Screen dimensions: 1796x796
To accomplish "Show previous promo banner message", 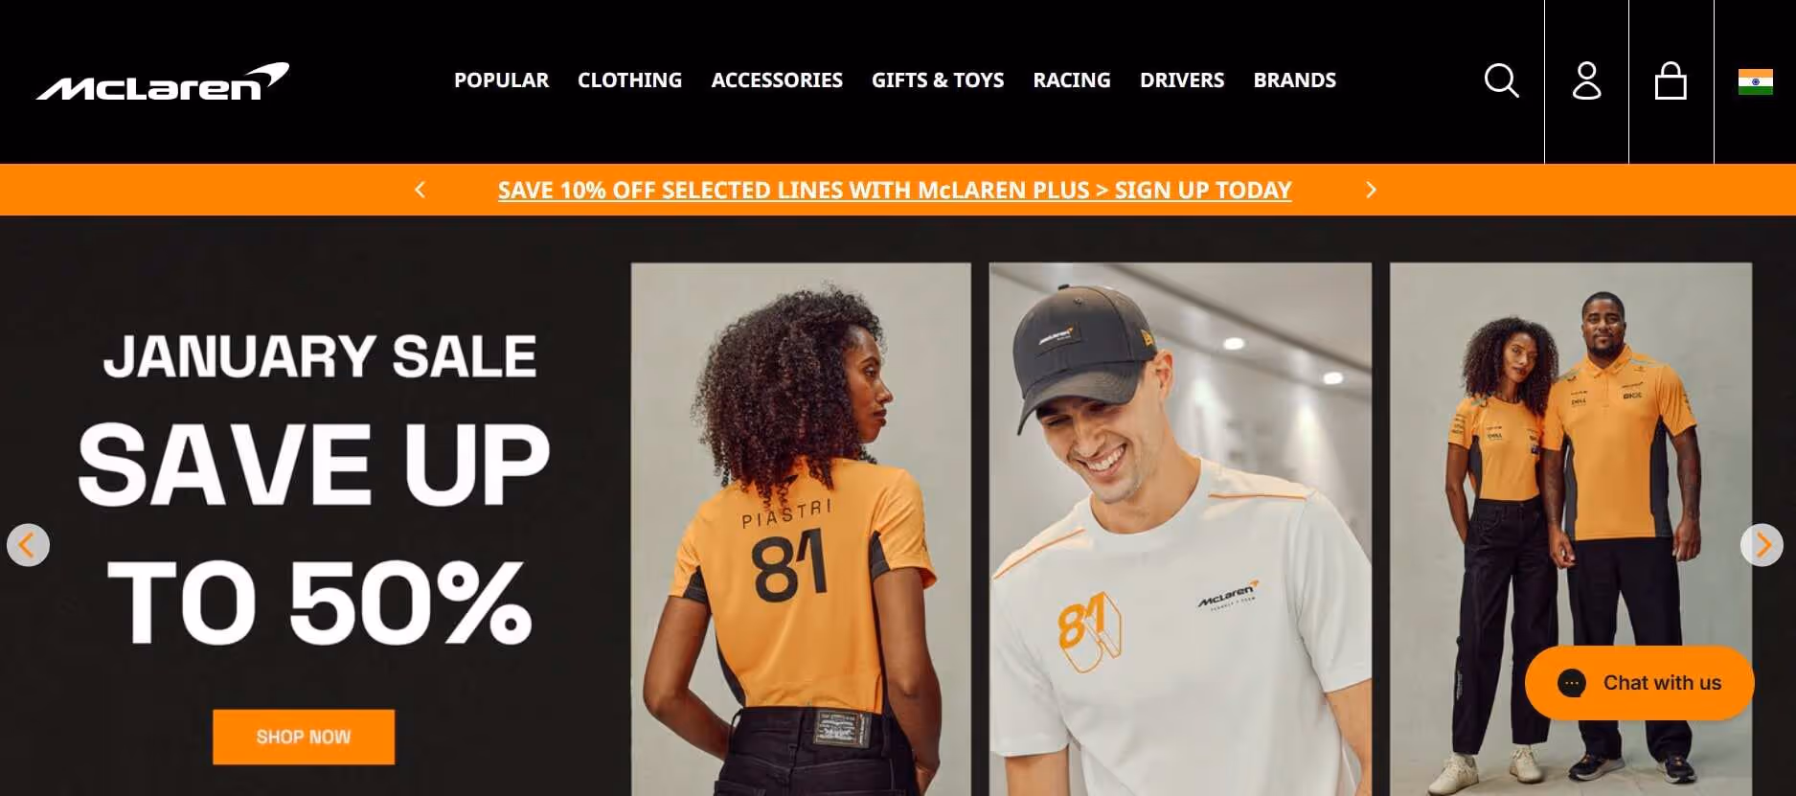I will coord(420,190).
